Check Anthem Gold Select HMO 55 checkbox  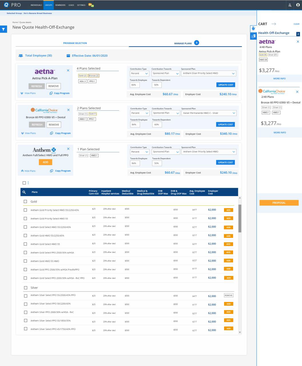pyautogui.click(x=25, y=244)
